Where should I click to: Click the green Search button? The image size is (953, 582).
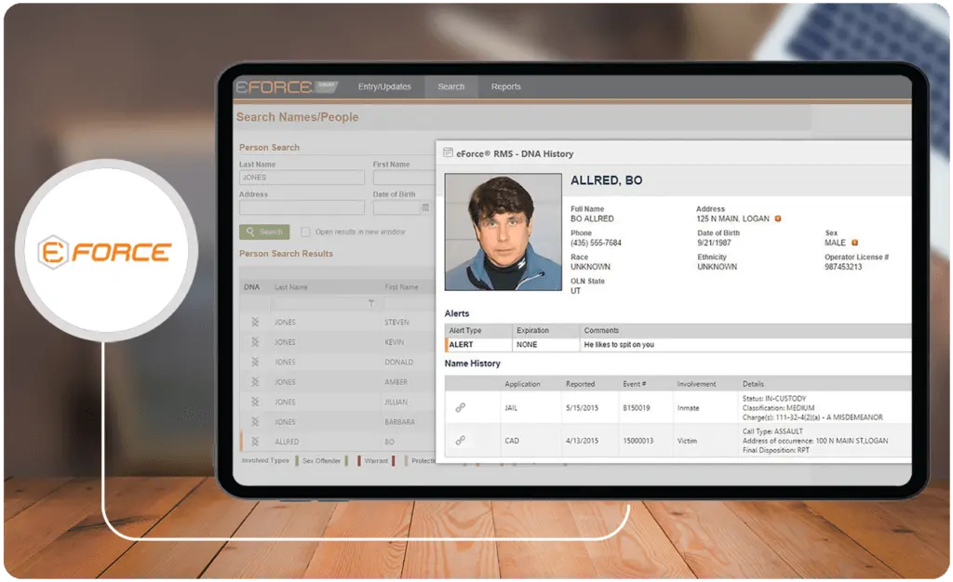tap(264, 231)
